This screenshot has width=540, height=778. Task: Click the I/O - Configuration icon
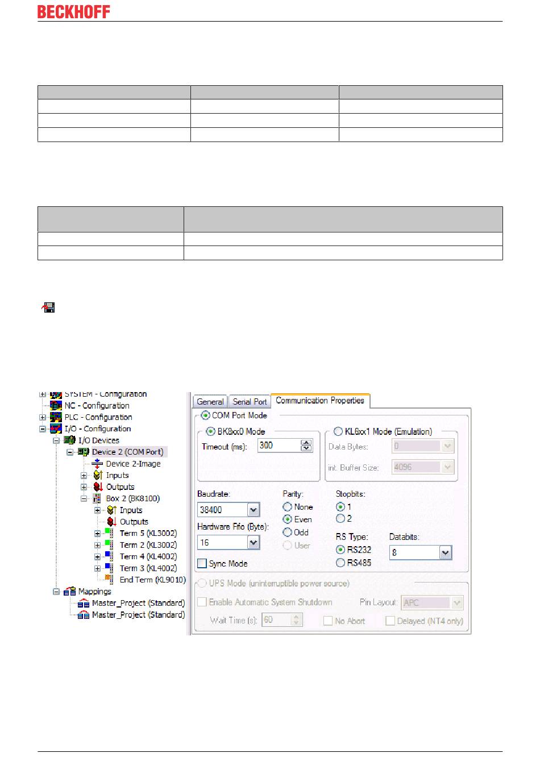coord(56,428)
